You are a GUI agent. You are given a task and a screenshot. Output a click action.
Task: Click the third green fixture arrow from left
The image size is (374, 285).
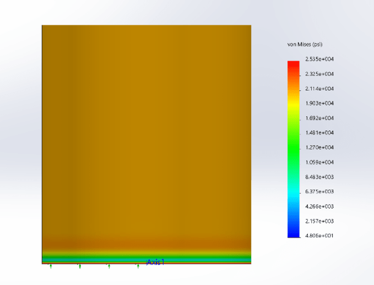coord(109,267)
